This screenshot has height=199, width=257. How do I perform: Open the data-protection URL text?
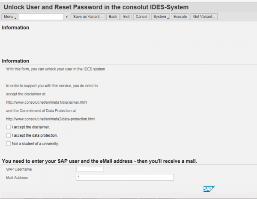tap(51, 119)
